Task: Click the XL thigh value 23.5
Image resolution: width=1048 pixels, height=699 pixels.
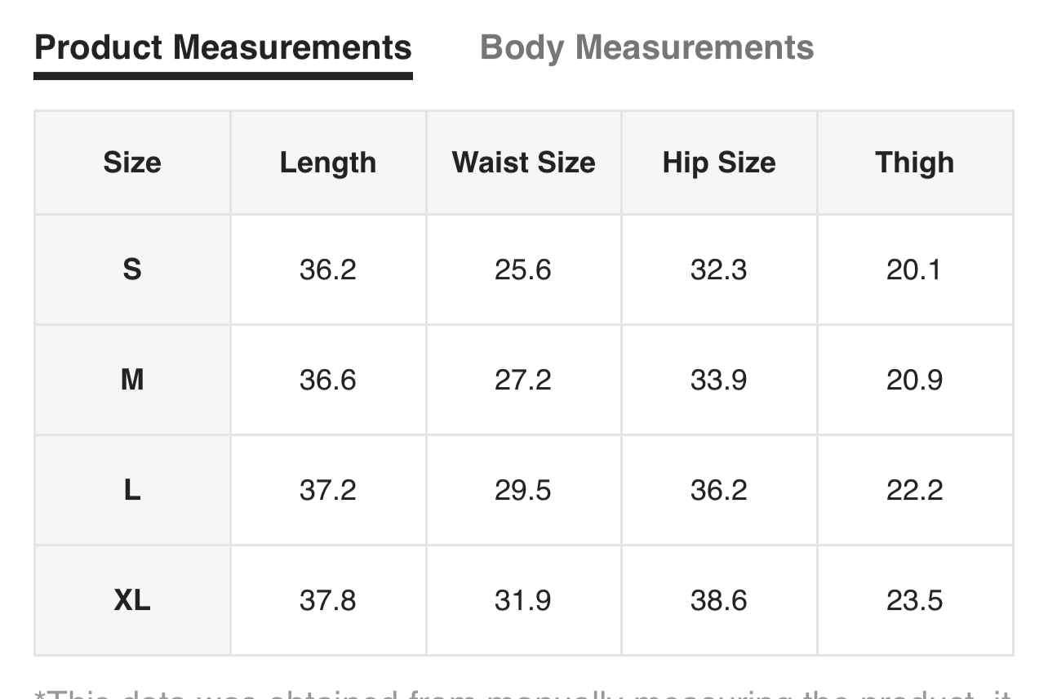Action: 914,601
